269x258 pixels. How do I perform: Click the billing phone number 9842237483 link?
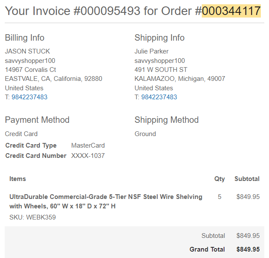pos(29,97)
